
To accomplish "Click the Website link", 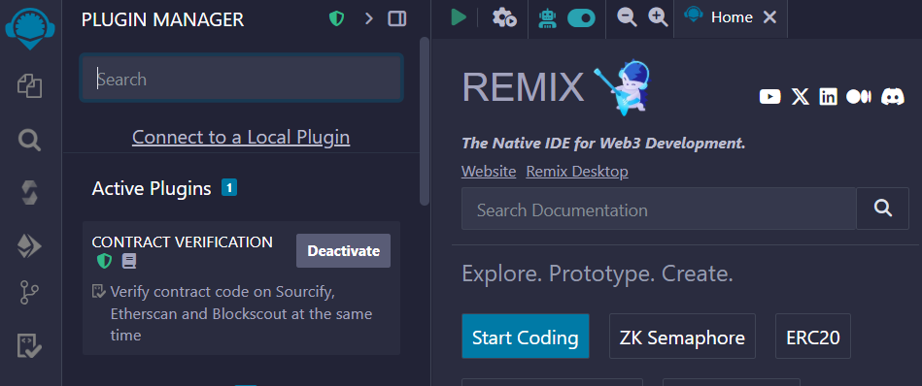I will (x=489, y=172).
